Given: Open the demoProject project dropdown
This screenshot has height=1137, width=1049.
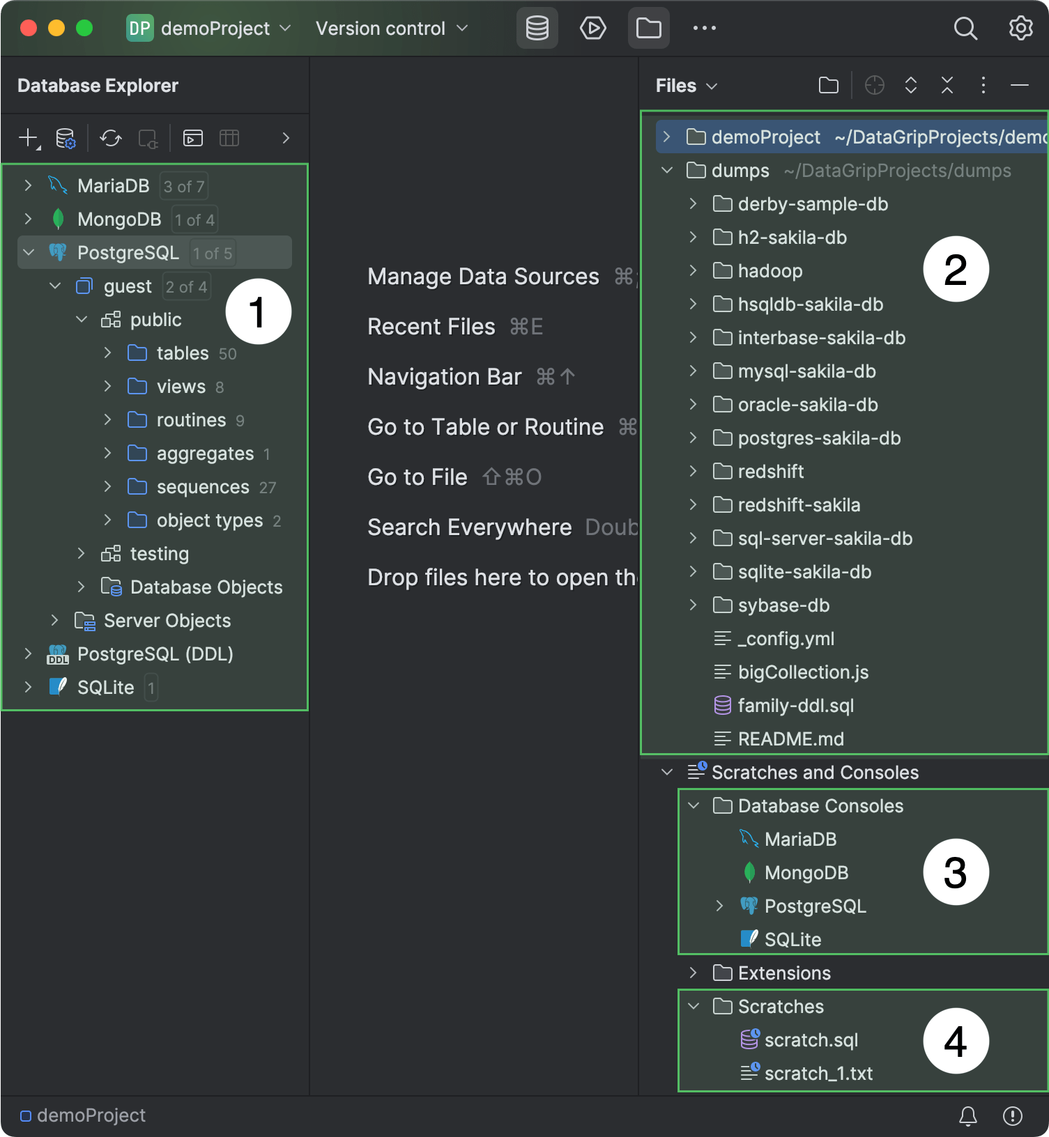Looking at the screenshot, I should click(x=208, y=29).
